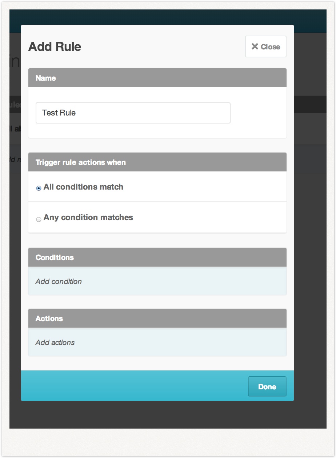Click the Conditions section header

click(x=157, y=258)
